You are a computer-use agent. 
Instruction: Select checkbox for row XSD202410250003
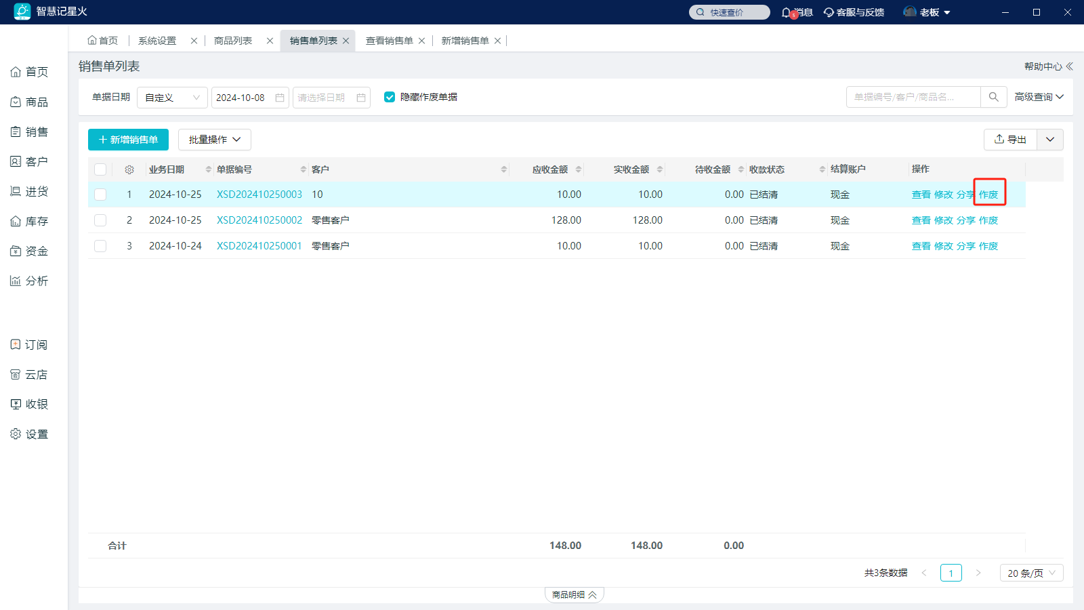click(x=100, y=195)
